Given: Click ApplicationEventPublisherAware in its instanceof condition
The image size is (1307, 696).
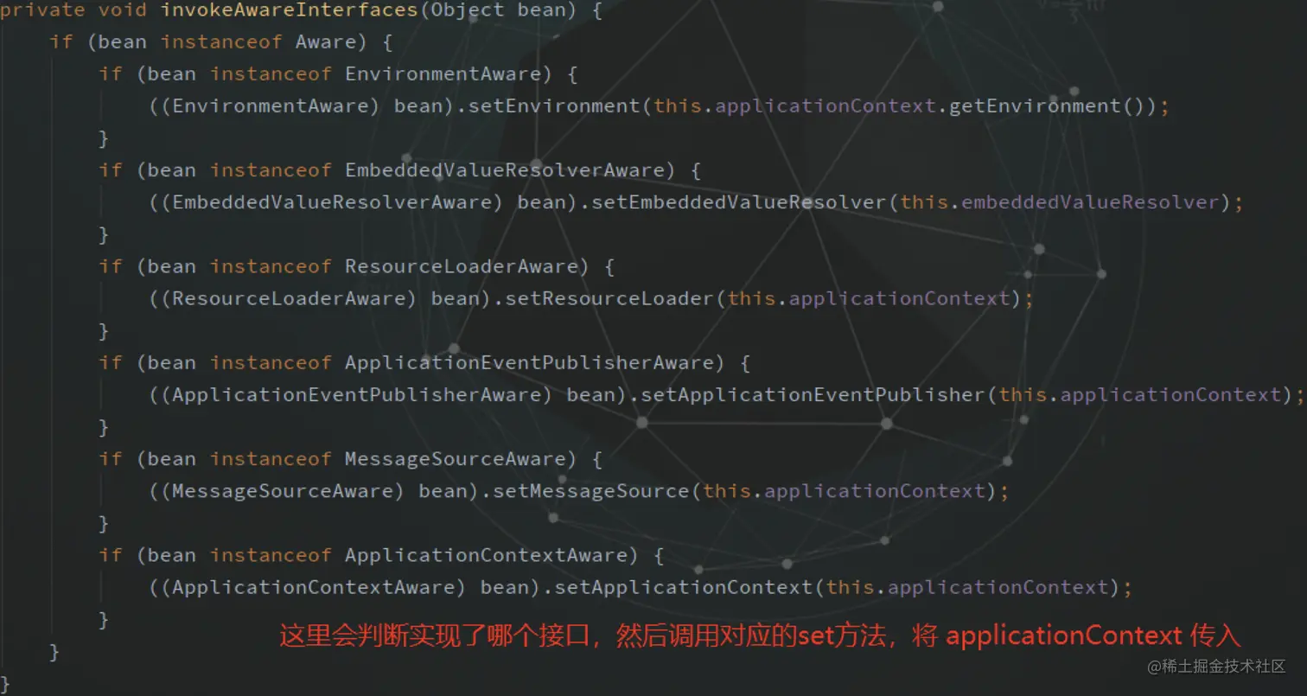Looking at the screenshot, I should point(529,362).
